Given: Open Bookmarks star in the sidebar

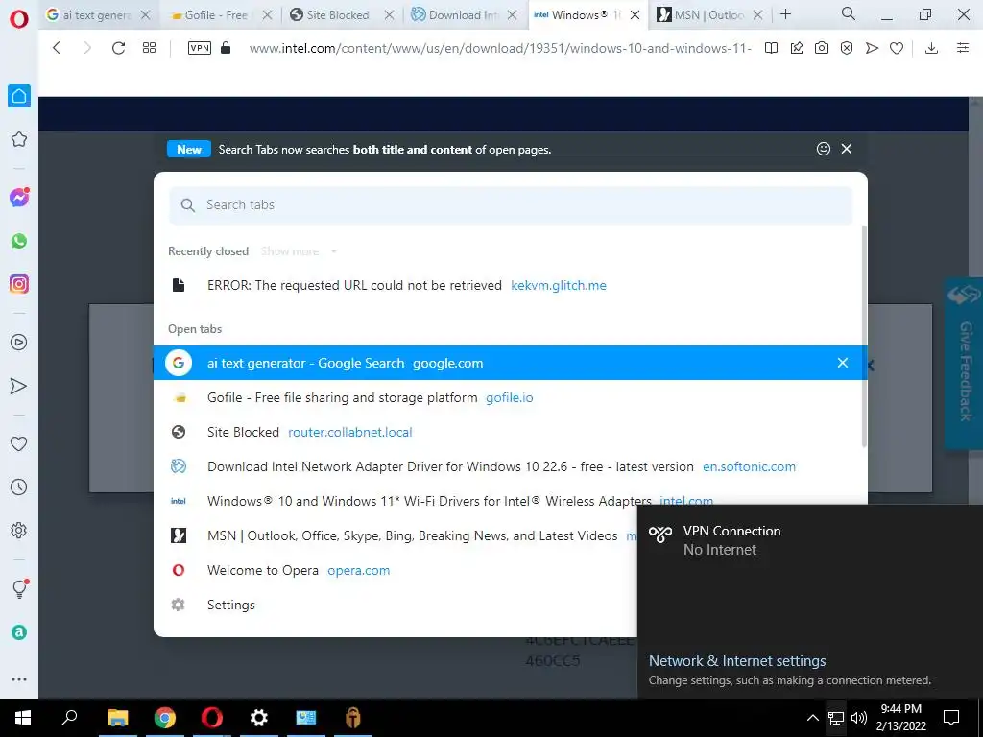Looking at the screenshot, I should (19, 139).
